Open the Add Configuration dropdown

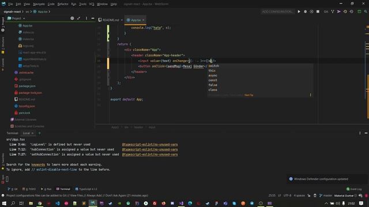pyautogui.click(x=277, y=11)
